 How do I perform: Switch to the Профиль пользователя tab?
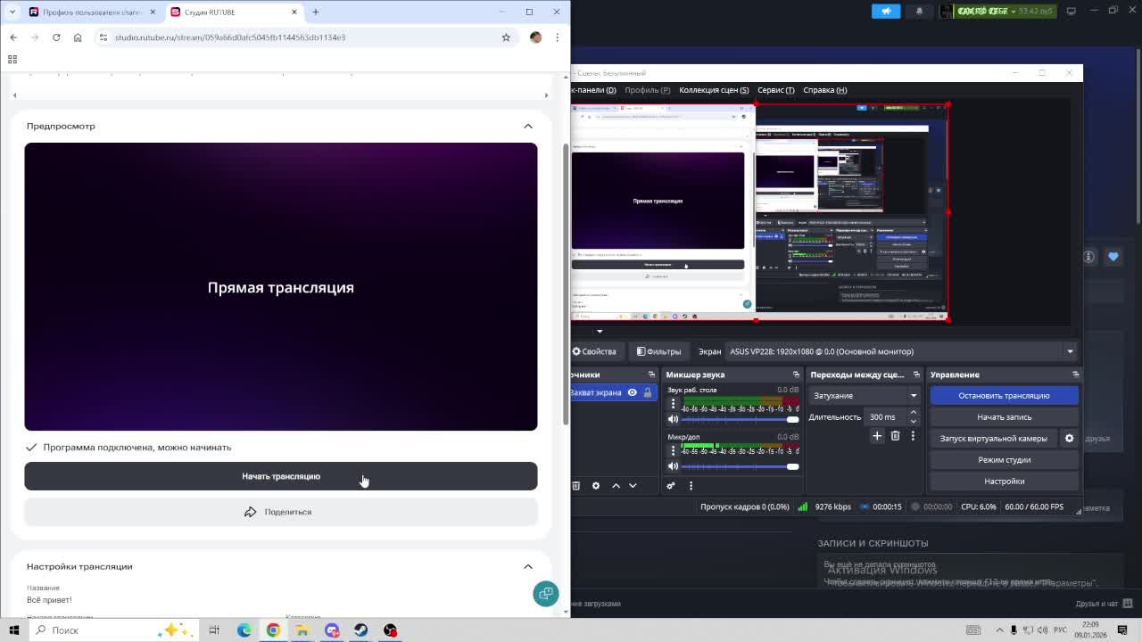[92, 12]
